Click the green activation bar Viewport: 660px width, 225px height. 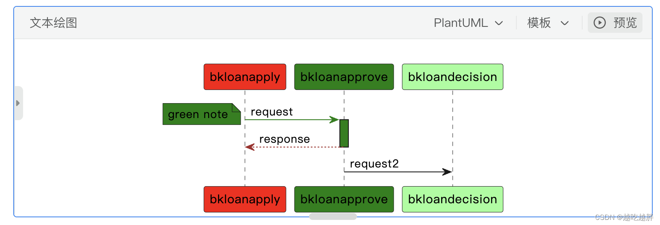pyautogui.click(x=344, y=133)
